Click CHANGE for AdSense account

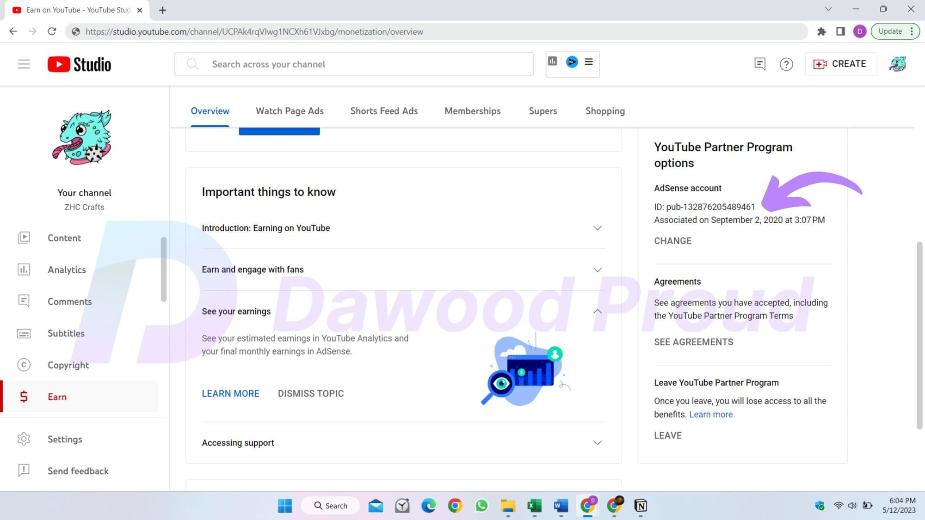point(672,241)
